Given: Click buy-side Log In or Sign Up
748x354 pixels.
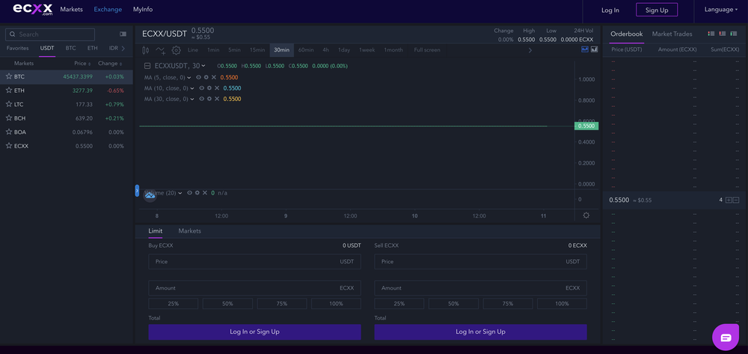Looking at the screenshot, I should click(x=255, y=332).
